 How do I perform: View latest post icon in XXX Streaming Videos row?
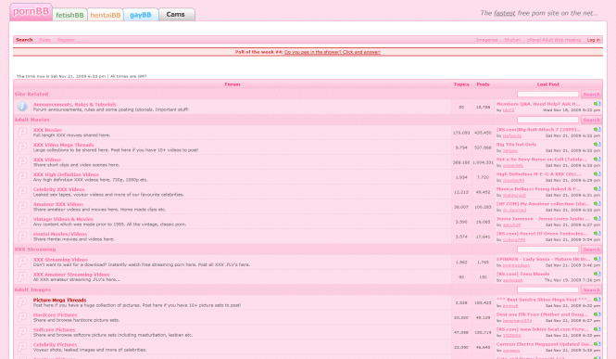(597, 259)
